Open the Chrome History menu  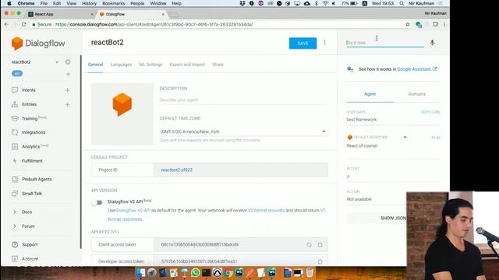(89, 3)
